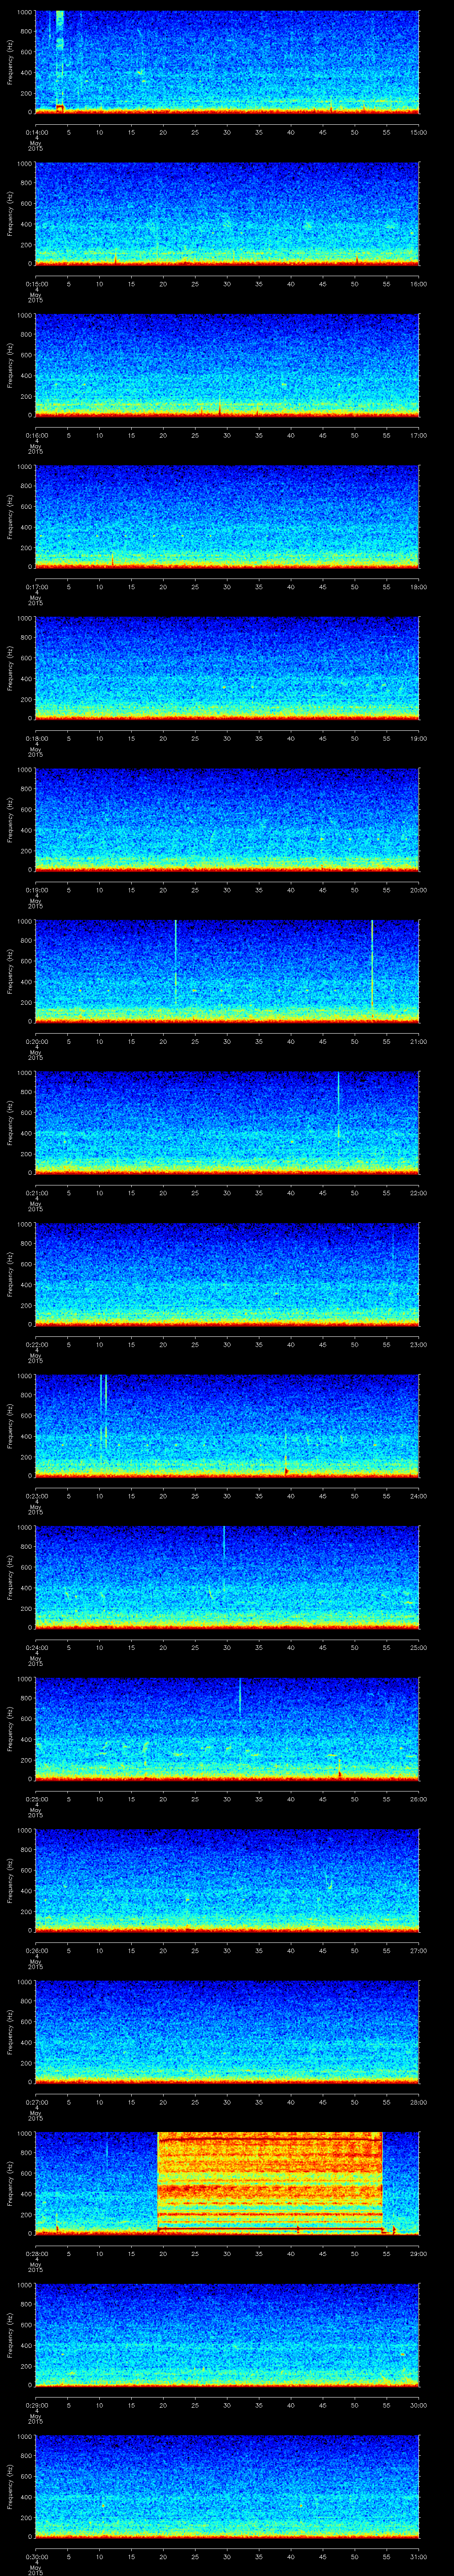Open the spectrogram panel starting at 0:14:00
The height and width of the screenshot is (2576, 454).
[227, 62]
